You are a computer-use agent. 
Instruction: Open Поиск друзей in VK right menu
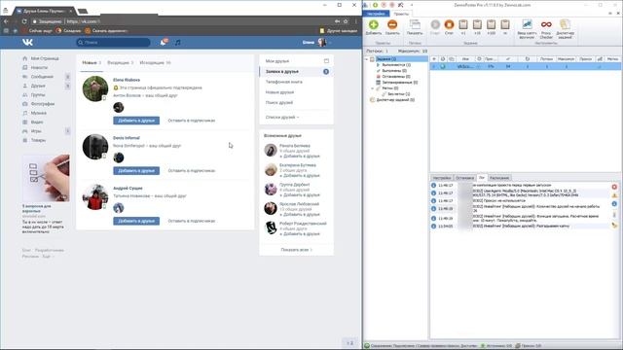tap(279, 102)
